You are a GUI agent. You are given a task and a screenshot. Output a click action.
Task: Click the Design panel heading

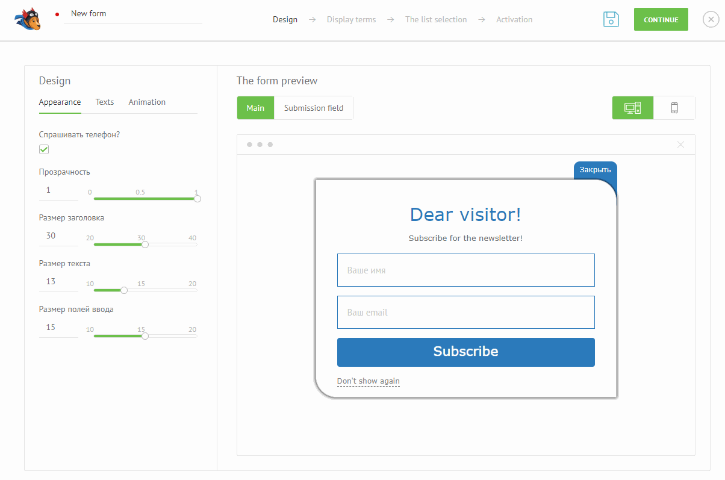click(55, 81)
